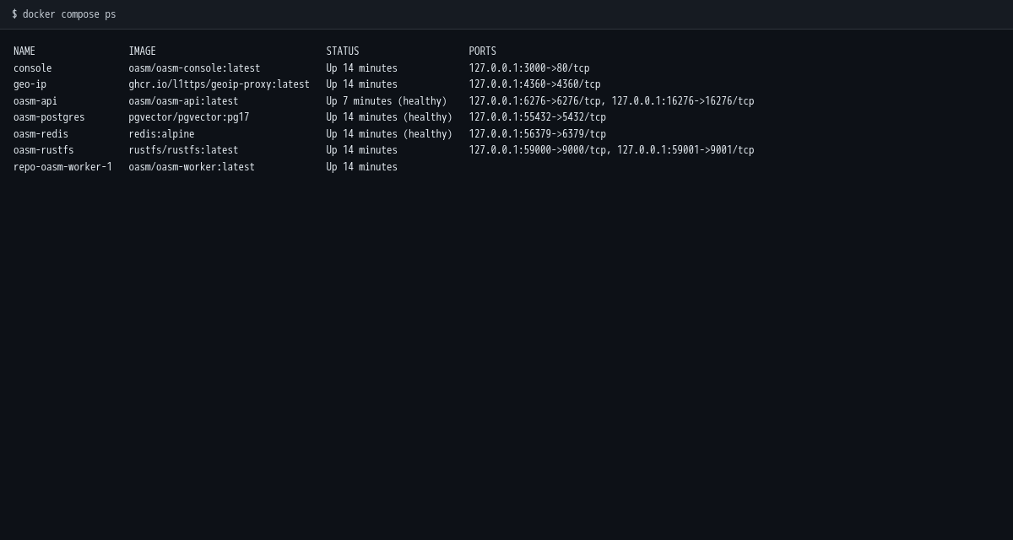
Task: Click the 'oasm-api' container name
Action: tap(35, 101)
